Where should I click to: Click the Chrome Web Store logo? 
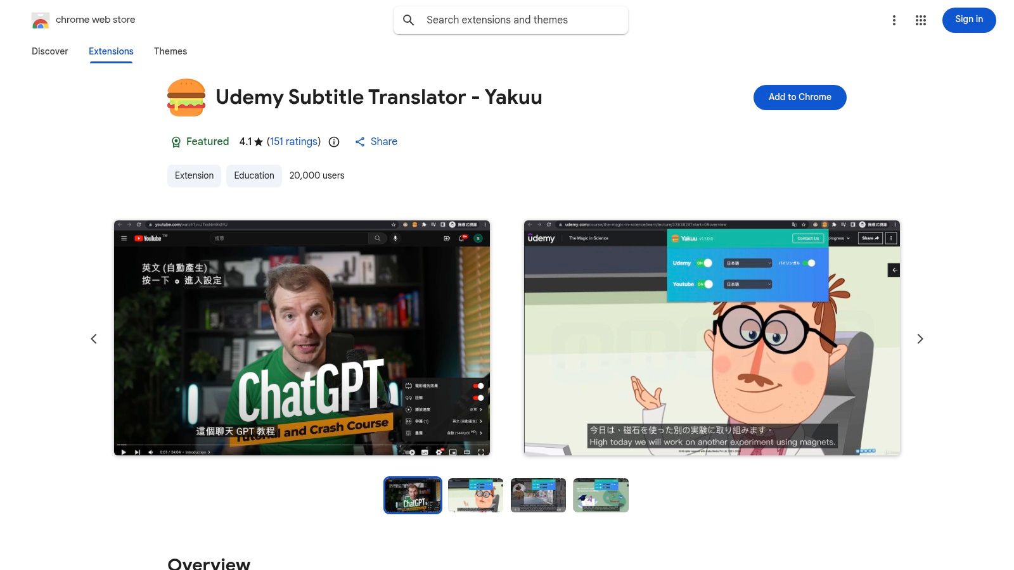(41, 20)
